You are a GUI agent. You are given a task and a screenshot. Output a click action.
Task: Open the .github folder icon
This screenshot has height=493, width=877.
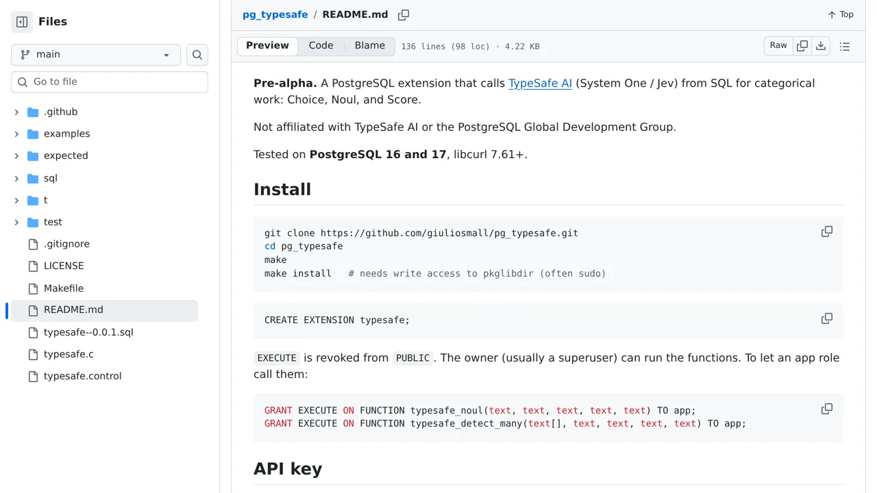[x=33, y=112]
